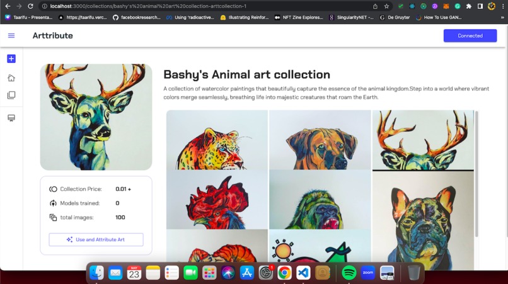Open the SingularityNET bookmark

coord(351,18)
